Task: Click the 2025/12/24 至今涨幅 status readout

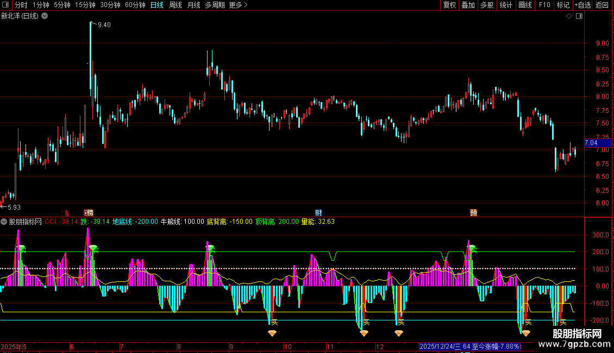Action: tap(469, 346)
